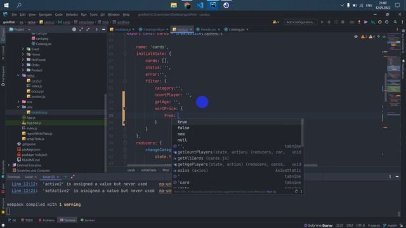406x228 pixels.
Task: Expand the Order folder
Action: click(x=23, y=65)
